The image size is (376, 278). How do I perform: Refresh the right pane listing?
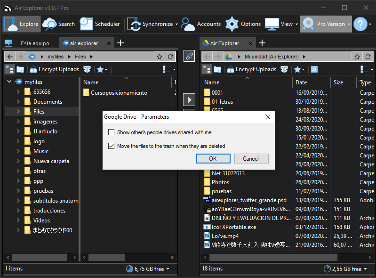click(368, 57)
